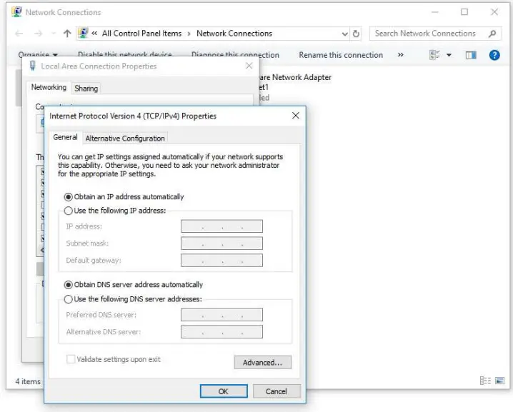Click Diagnose this connection command
The height and width of the screenshot is (412, 513).
tap(235, 55)
